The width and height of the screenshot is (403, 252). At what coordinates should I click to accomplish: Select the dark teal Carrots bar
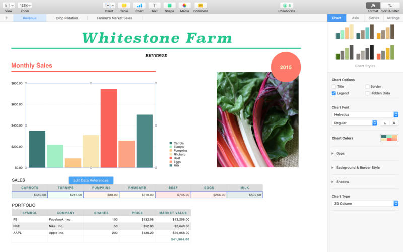(37, 149)
